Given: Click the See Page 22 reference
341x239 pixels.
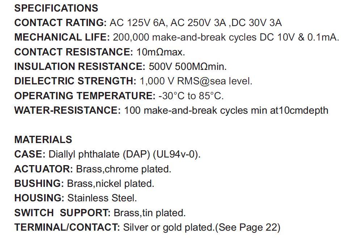Looking at the screenshot, I should 248,227.
